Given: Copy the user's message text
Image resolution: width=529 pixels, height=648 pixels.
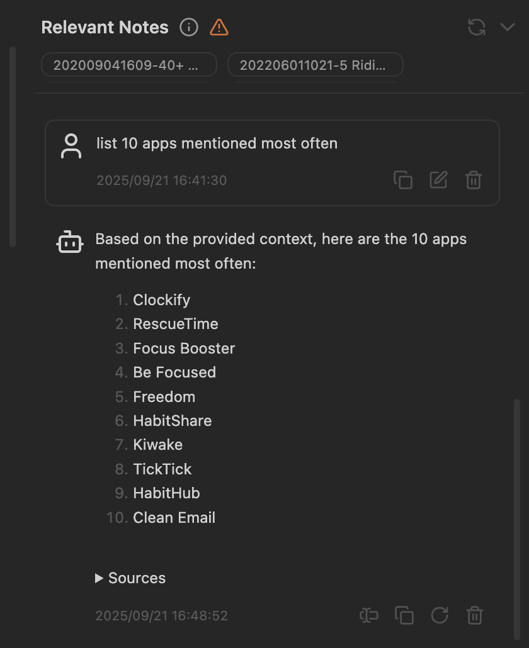Looking at the screenshot, I should pyautogui.click(x=403, y=180).
